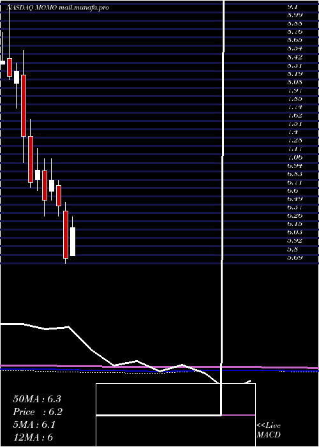The height and width of the screenshot is (447, 319).
Task: Click the <<Live MACD label
Action: pyautogui.click(x=269, y=430)
